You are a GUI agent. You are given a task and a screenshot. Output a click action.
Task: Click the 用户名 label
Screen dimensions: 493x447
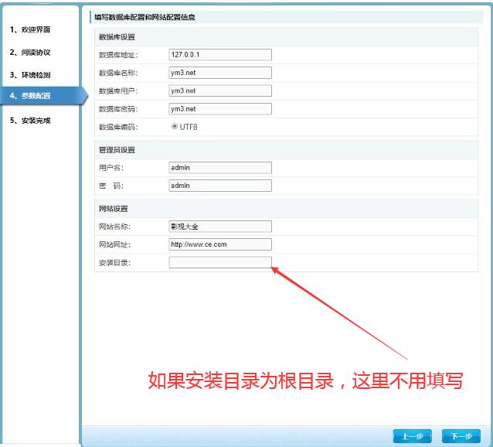111,168
